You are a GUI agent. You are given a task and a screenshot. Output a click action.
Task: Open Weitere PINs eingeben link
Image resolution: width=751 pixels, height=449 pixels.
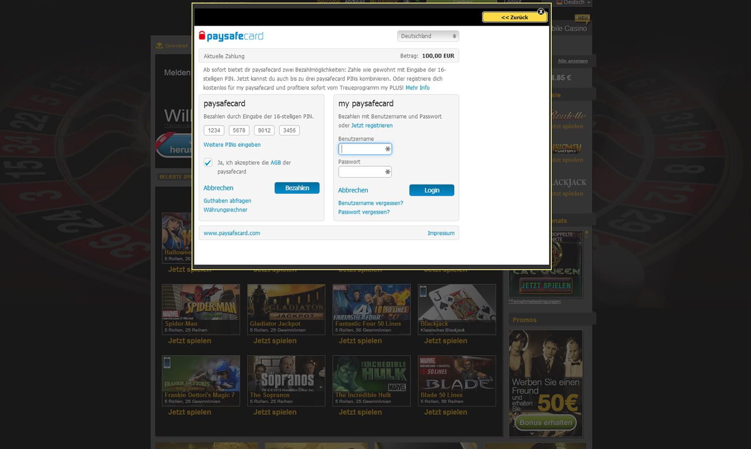point(232,145)
